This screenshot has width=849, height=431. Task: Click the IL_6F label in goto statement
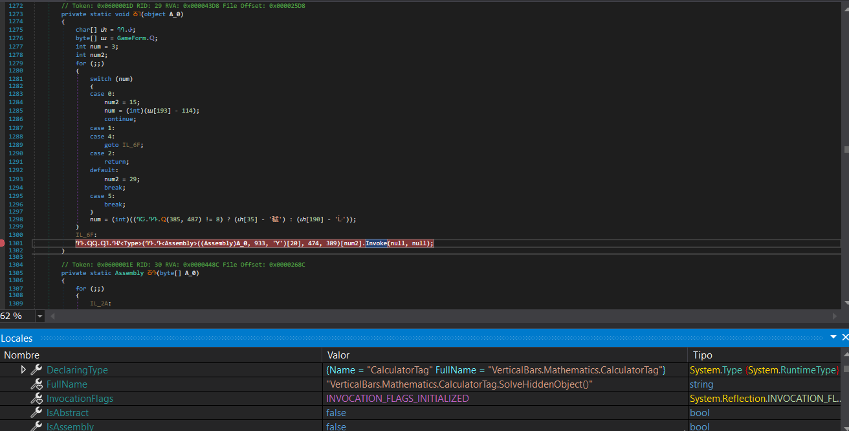pos(133,145)
